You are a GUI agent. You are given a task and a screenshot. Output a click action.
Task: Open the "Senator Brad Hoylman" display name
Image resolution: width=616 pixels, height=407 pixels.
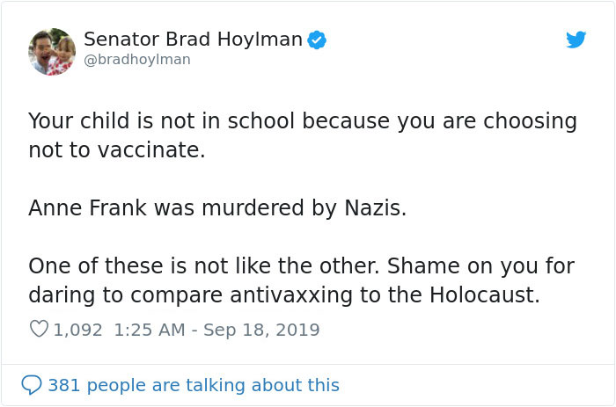[193, 40]
